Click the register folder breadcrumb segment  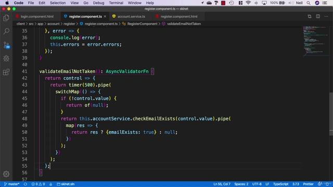click(x=69, y=24)
